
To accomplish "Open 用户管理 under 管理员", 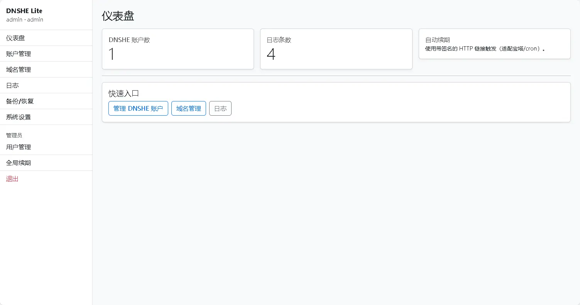I will [x=19, y=147].
